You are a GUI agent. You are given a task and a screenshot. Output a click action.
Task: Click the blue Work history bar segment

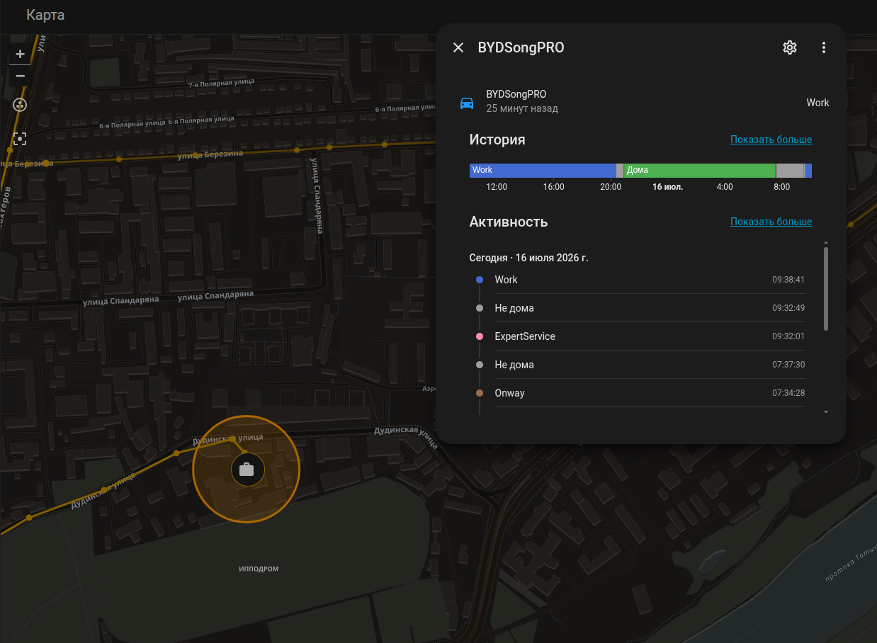(543, 170)
